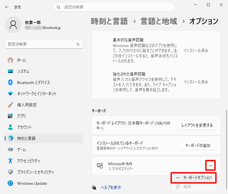Choose キーボードオプション from the popup menu

[194, 178]
